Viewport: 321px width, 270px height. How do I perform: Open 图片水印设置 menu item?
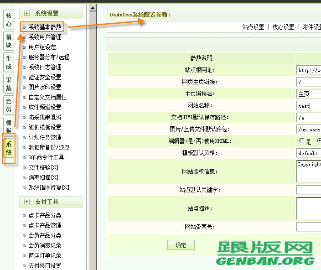coord(45,87)
